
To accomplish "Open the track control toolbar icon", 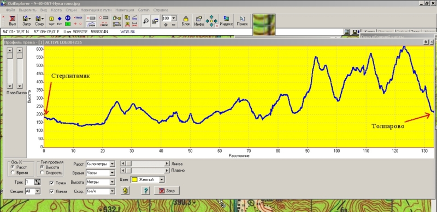I will (91, 18).
